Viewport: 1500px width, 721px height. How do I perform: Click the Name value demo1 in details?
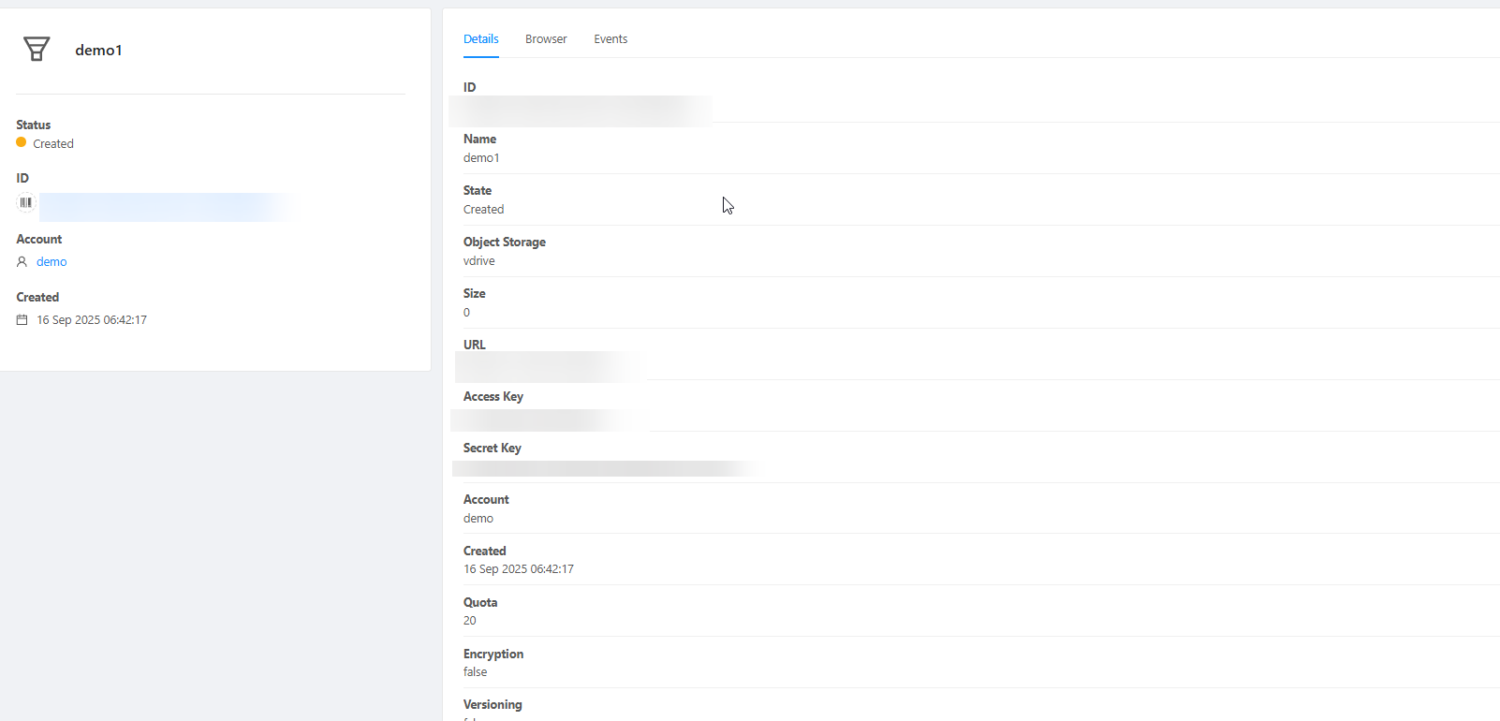pos(481,158)
